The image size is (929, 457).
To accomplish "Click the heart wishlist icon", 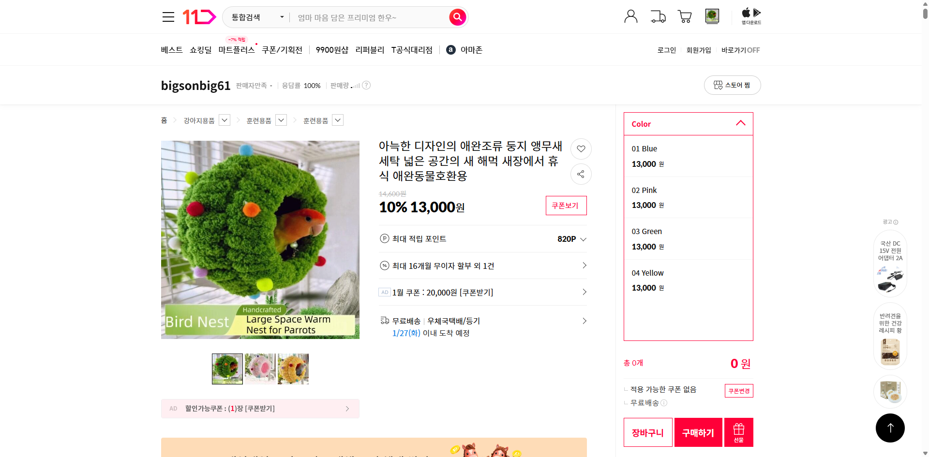I will point(581,149).
